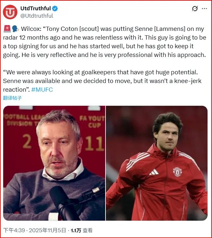212x238 pixels.
Task: Open the #MUFC hashtag
Action: 42,90
